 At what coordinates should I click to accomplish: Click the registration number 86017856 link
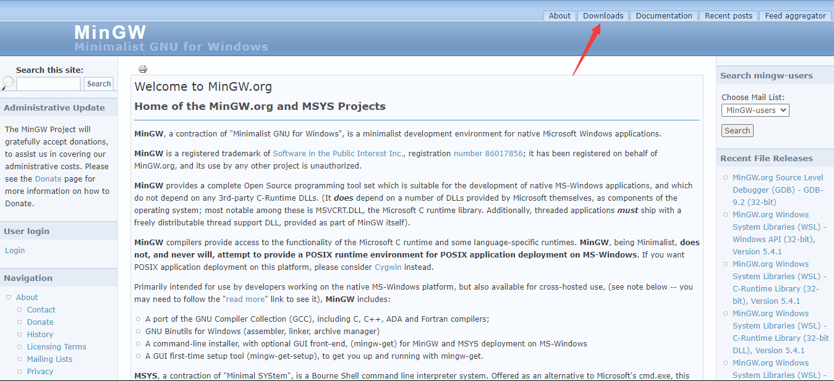[488, 153]
